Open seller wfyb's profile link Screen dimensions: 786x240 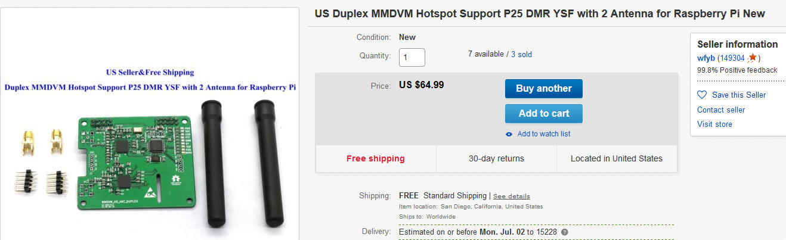click(706, 58)
